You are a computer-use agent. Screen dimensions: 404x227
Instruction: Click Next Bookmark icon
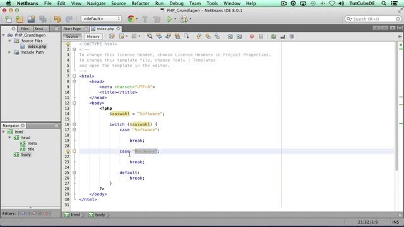[x=208, y=37]
